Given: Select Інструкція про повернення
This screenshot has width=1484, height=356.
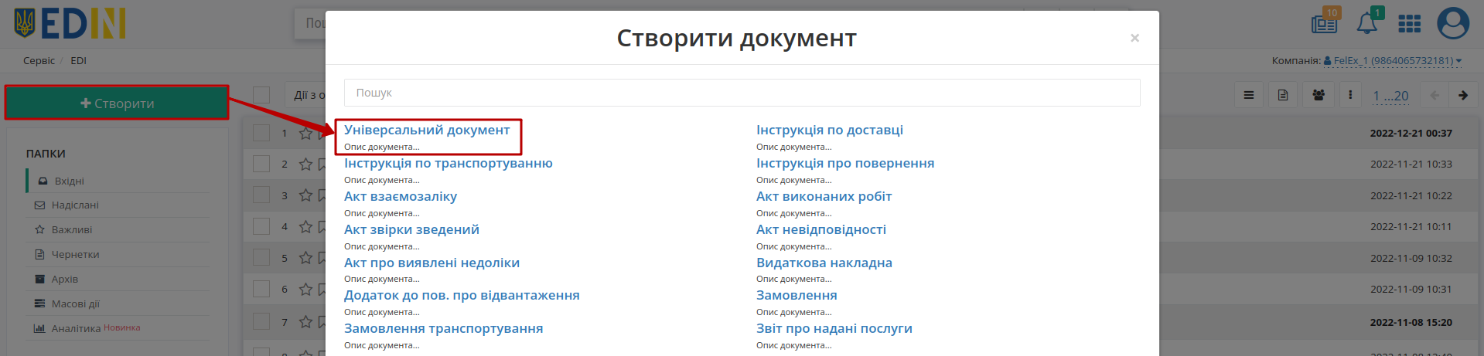Looking at the screenshot, I should pos(845,163).
